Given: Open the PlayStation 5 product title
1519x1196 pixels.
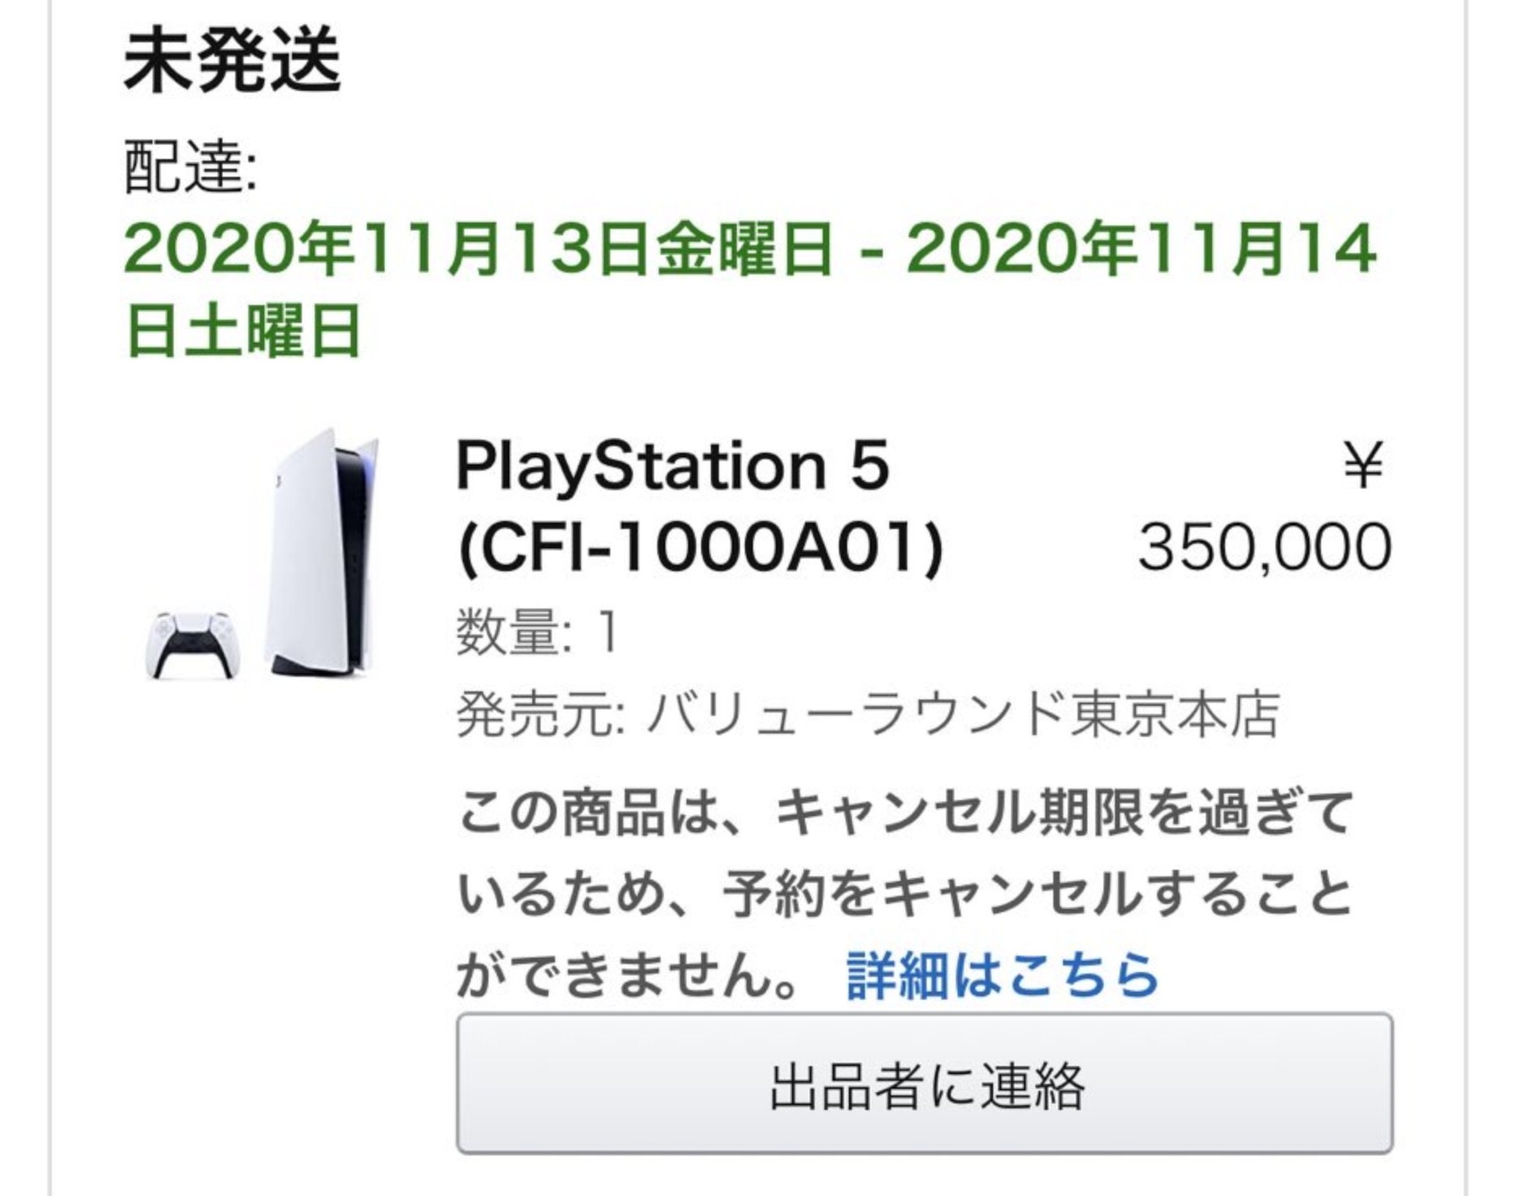Looking at the screenshot, I should 673,466.
